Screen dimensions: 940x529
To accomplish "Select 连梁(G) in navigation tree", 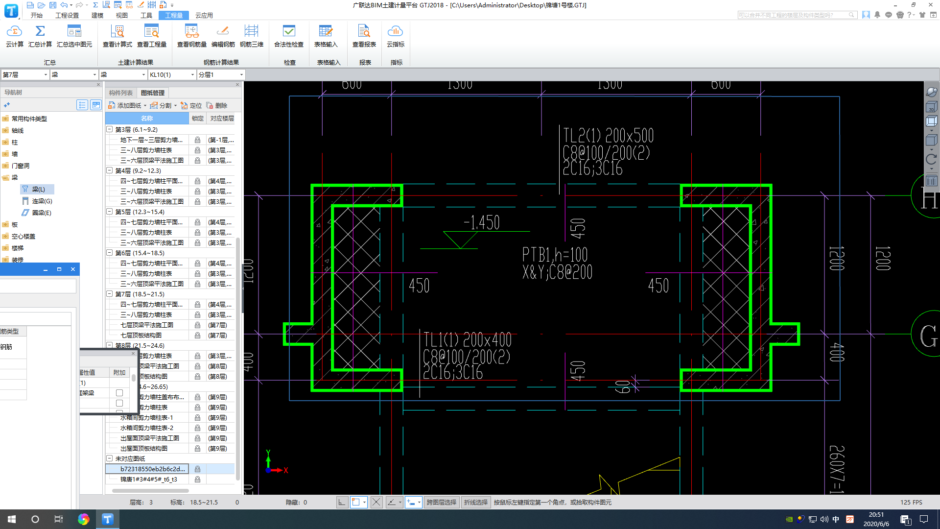I will (x=38, y=201).
